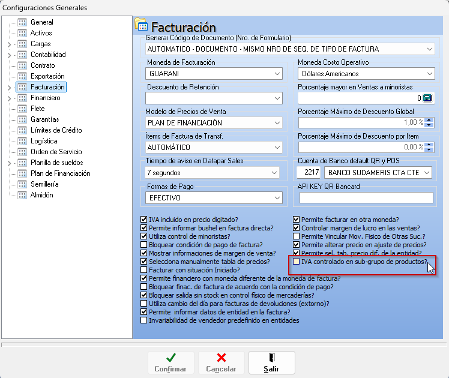Open Moneda Costo Operativo dropdown
Viewport: 449px width, 378px height.
click(430, 74)
